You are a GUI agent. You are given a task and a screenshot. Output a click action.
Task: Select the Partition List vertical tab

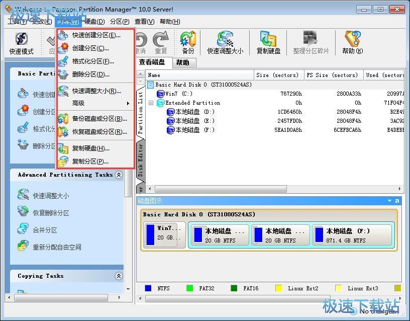point(141,113)
